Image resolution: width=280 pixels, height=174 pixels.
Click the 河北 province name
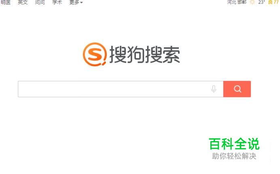(232, 2)
